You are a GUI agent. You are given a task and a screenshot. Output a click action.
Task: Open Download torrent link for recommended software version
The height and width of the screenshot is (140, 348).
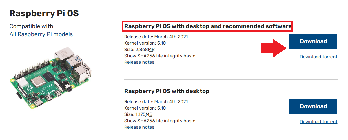click(x=318, y=57)
